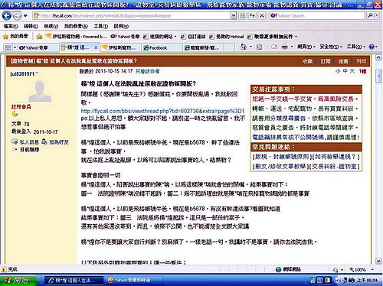Click the Print icon in command bar
This screenshot has width=383, height=286.
click(284, 47)
